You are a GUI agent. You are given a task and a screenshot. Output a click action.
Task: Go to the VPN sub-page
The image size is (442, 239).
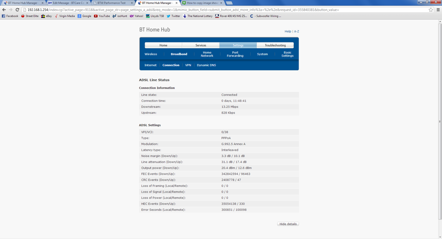(x=188, y=65)
